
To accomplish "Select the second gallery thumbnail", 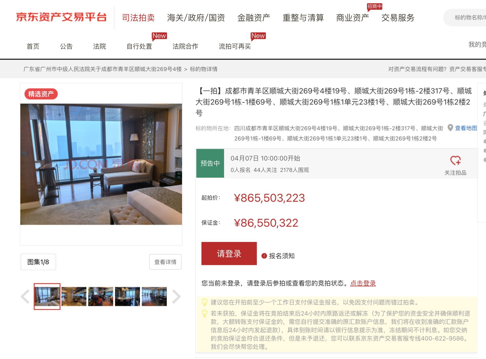I will [74, 296].
